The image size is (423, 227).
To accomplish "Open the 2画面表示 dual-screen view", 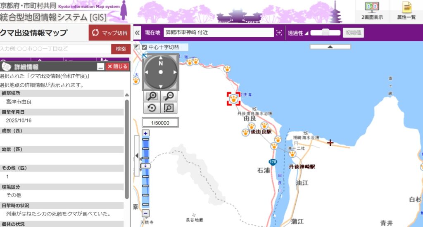I will [372, 11].
